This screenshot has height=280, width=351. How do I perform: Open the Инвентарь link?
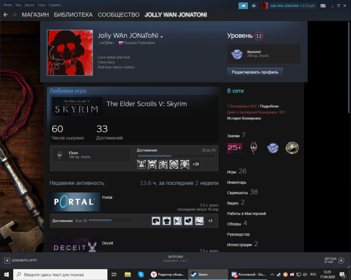[237, 183]
